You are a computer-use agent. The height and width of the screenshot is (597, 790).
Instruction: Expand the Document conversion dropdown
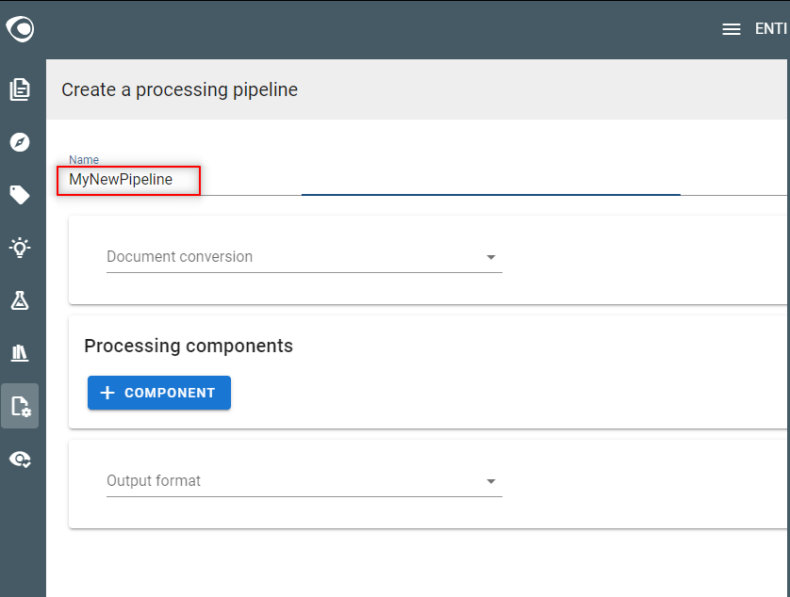(x=304, y=257)
